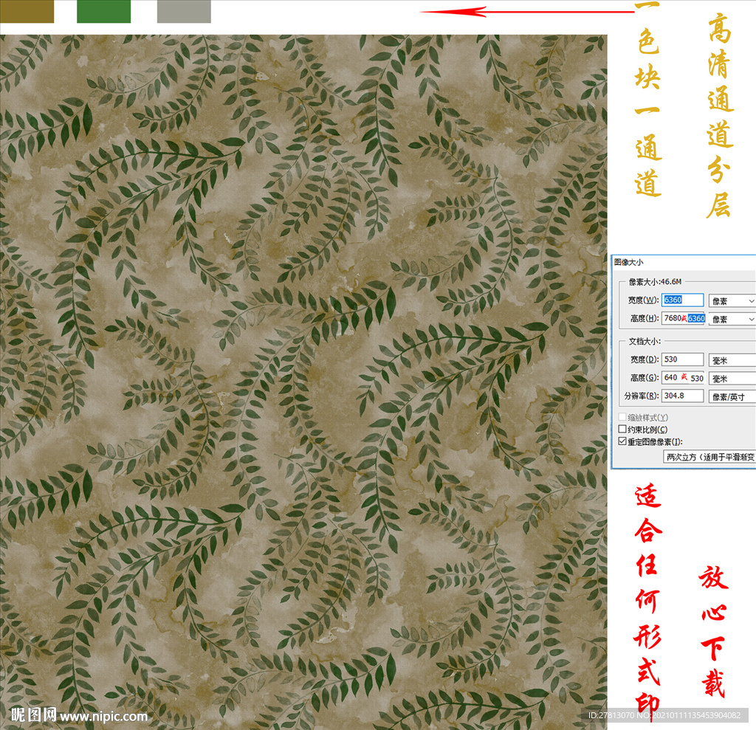Click the 文档大小 group label
Viewport: 756px width, 730px height.
tap(644, 341)
